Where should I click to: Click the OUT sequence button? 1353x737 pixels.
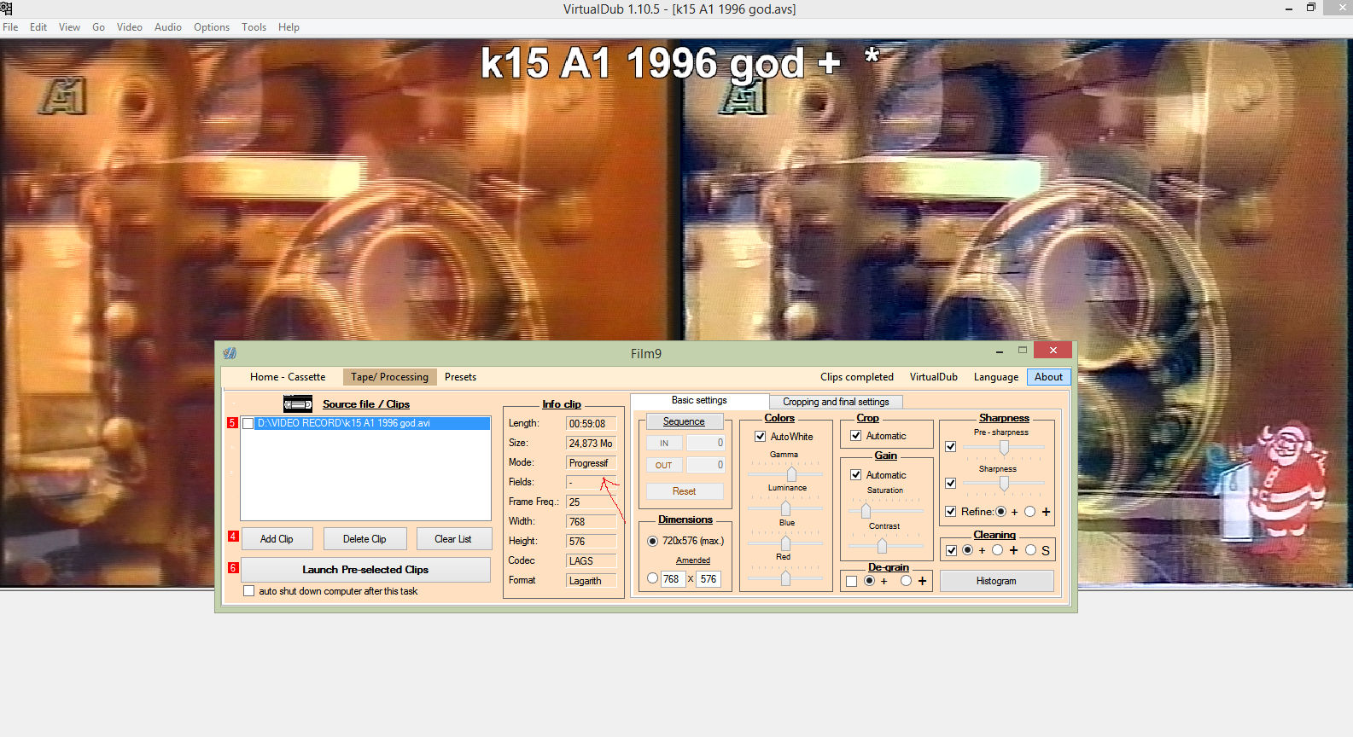[664, 465]
